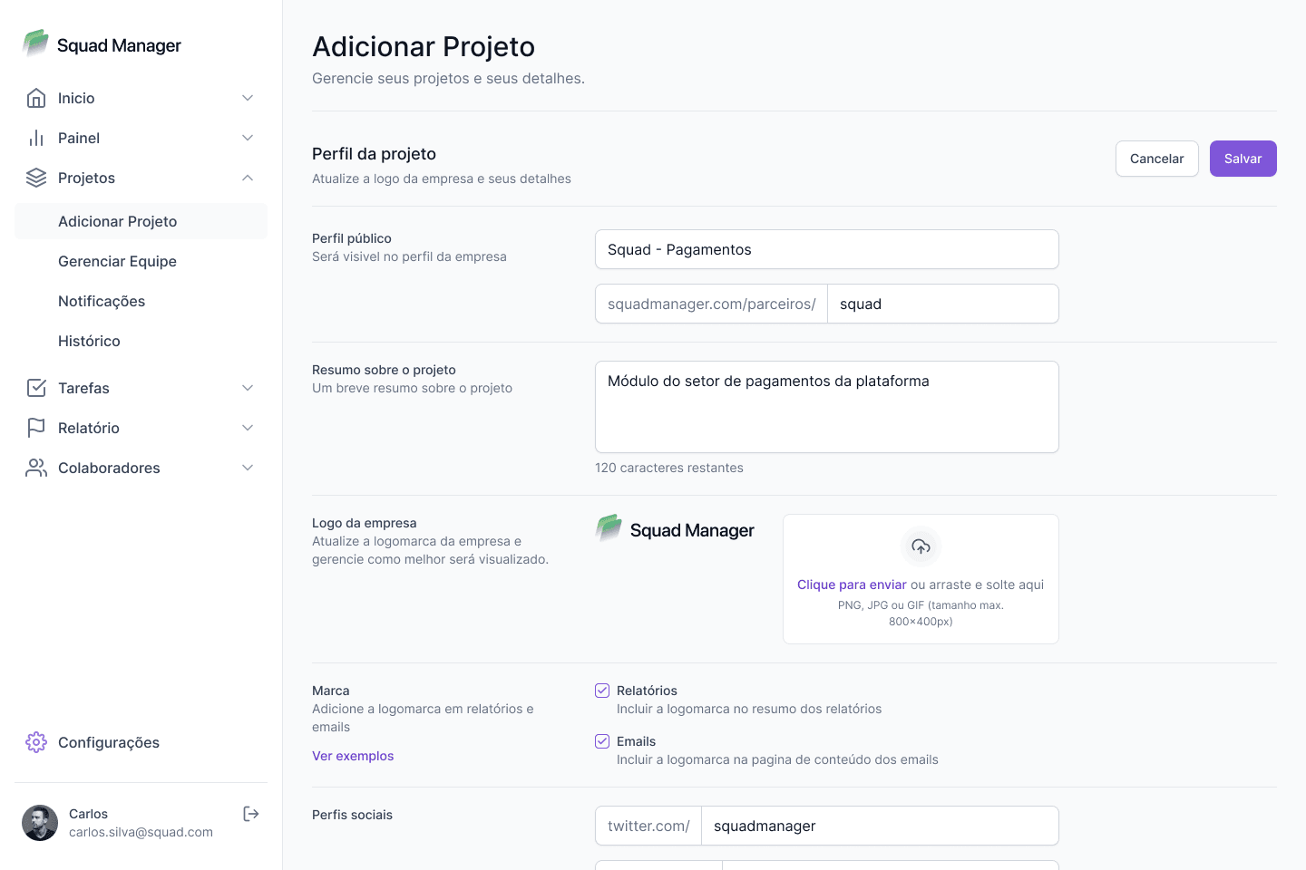1306x870 pixels.
Task: Click the Tarefas checkbox icon
Action: tap(36, 388)
